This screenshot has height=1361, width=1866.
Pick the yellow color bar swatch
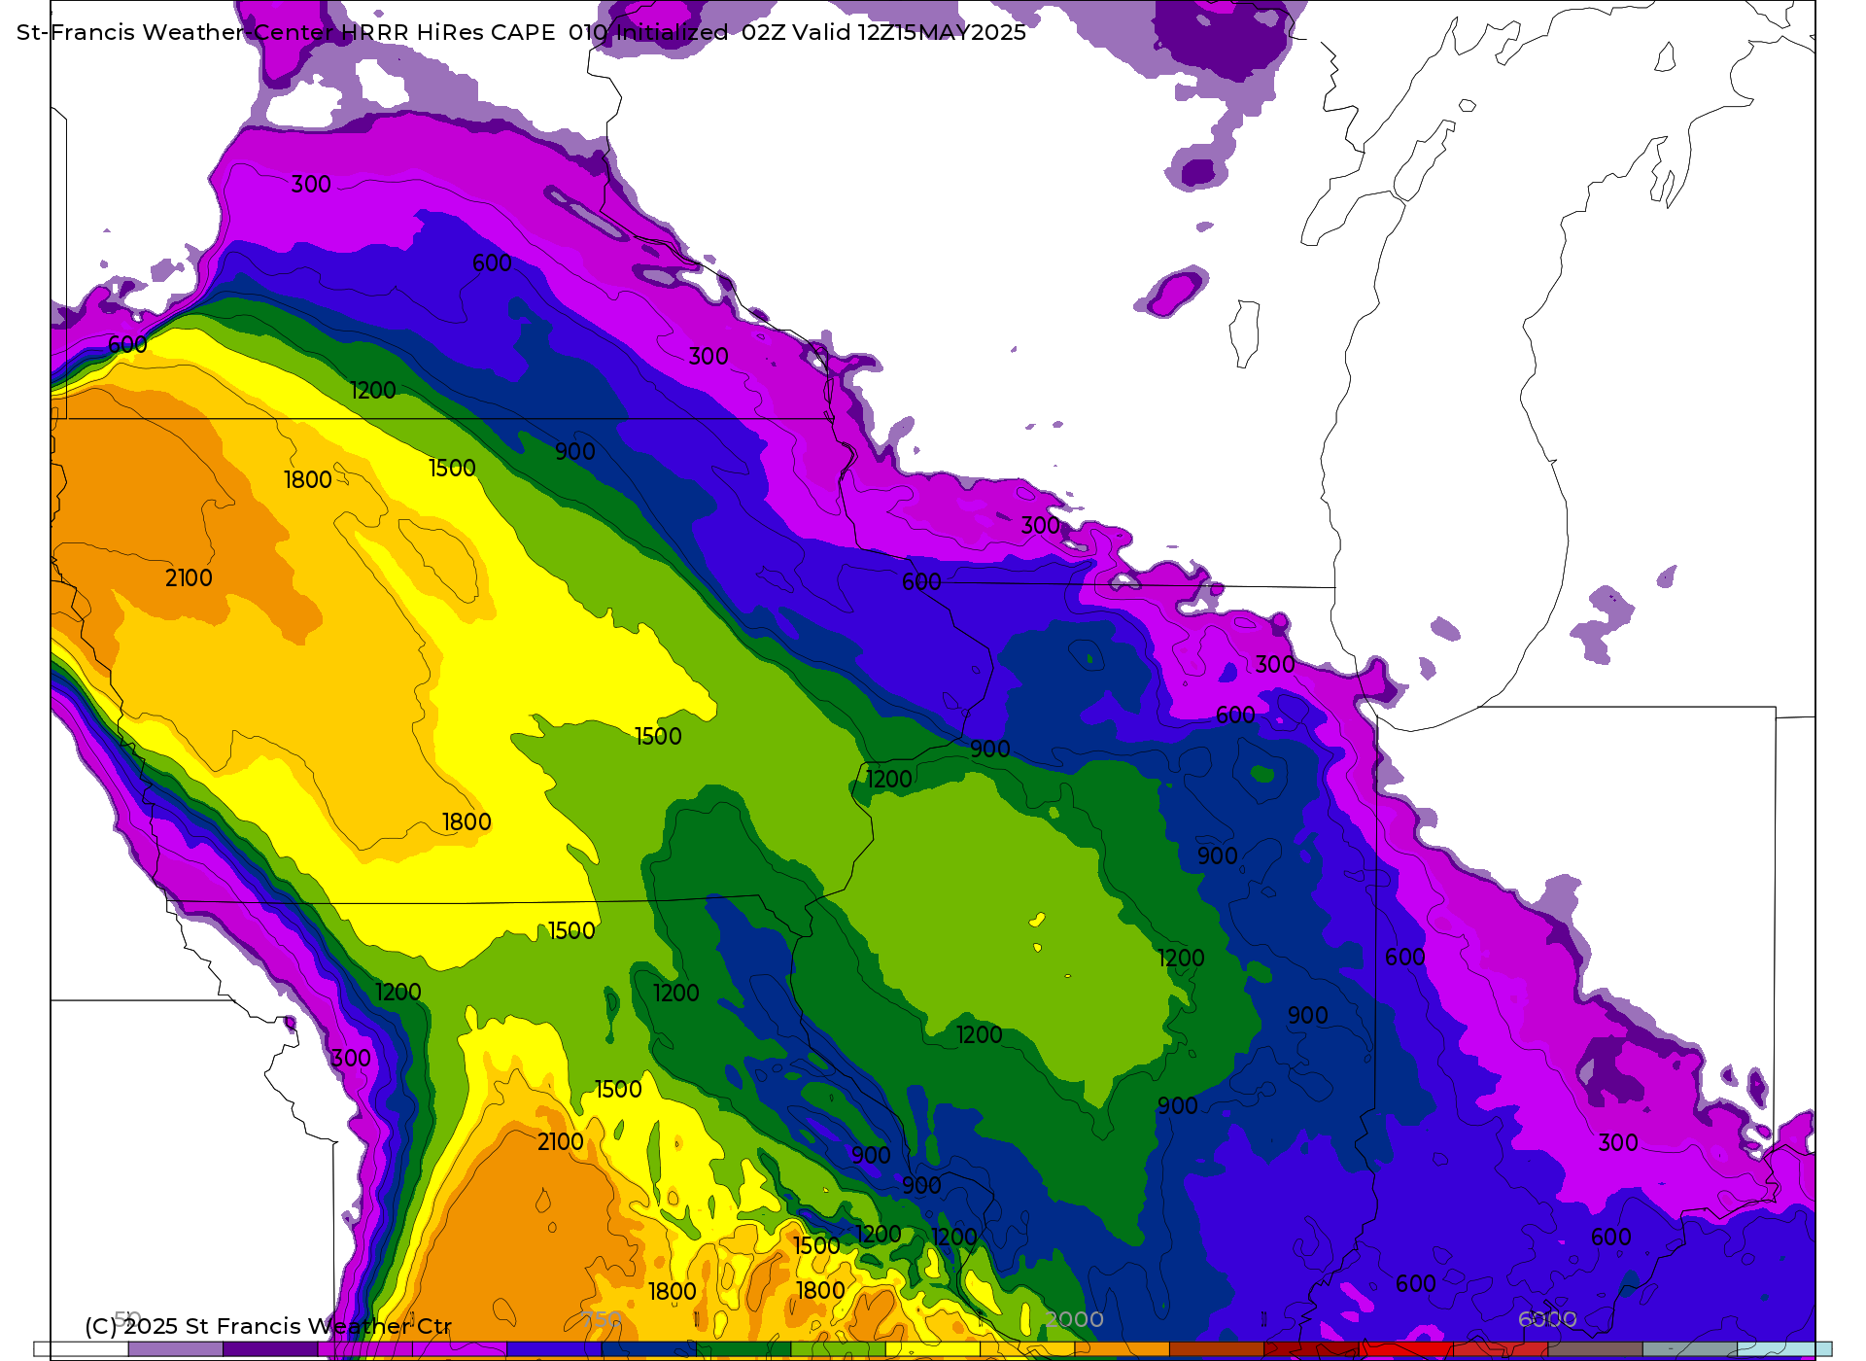pyautogui.click(x=932, y=1349)
